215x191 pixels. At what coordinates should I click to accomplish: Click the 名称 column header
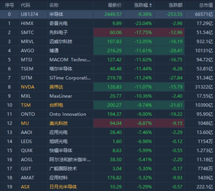click(x=54, y=5)
